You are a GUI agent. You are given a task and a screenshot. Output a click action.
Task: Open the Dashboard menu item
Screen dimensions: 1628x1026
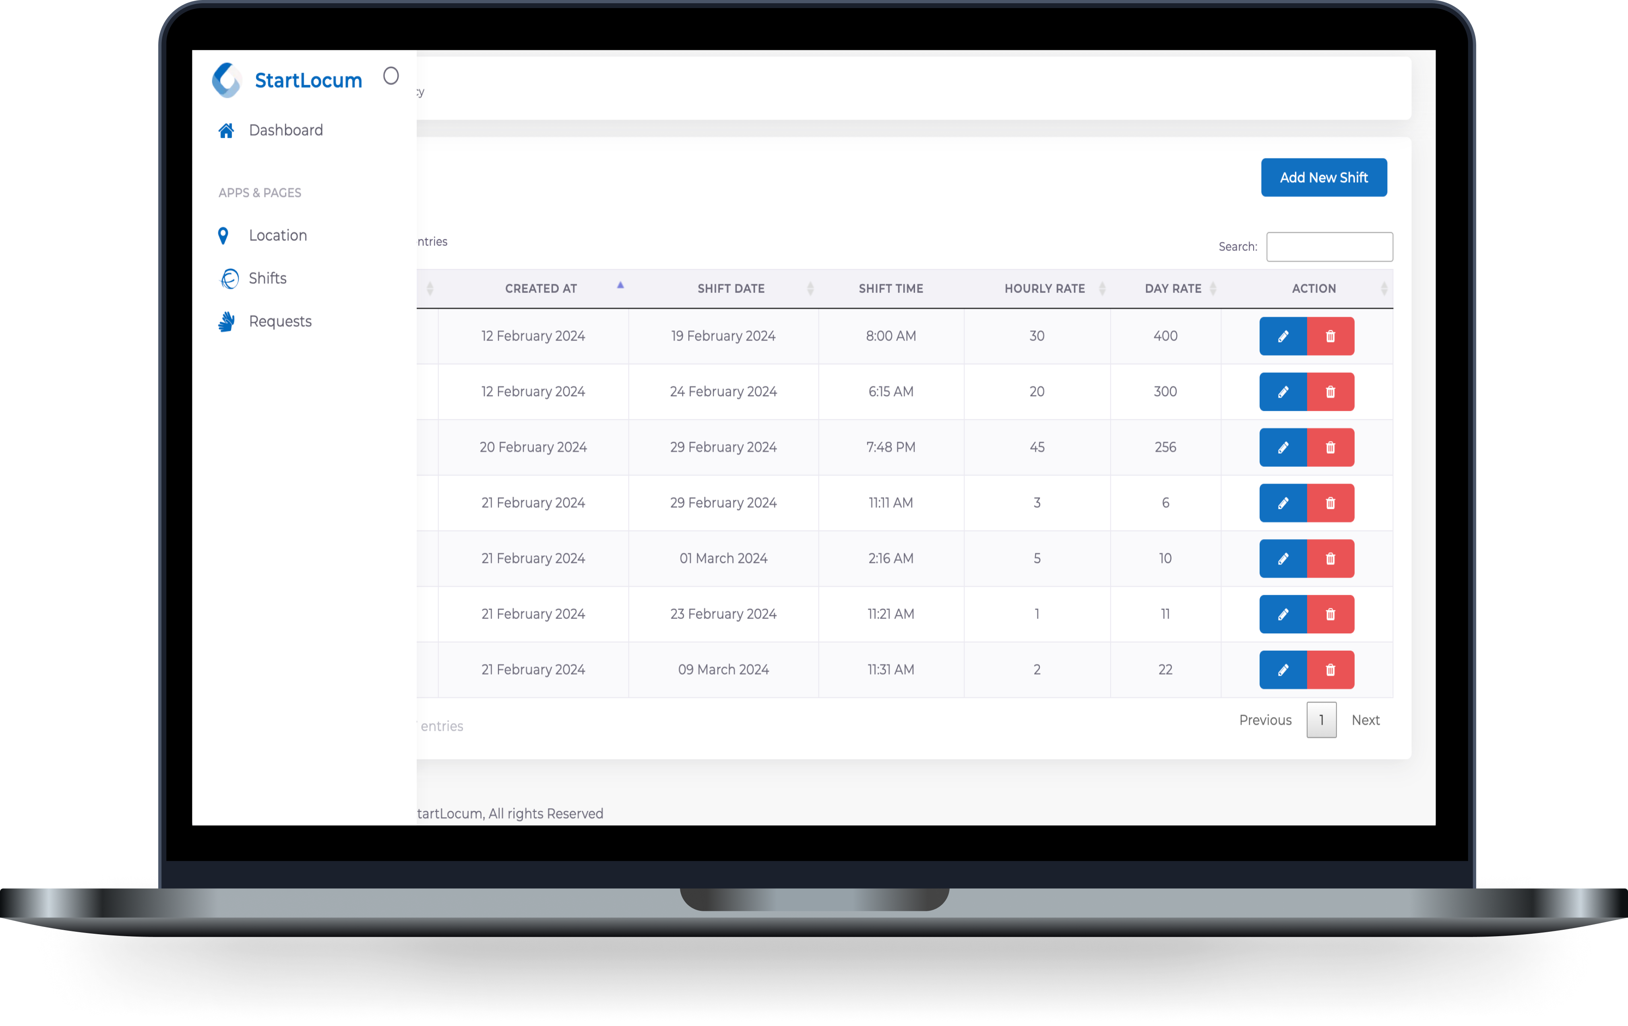285,130
